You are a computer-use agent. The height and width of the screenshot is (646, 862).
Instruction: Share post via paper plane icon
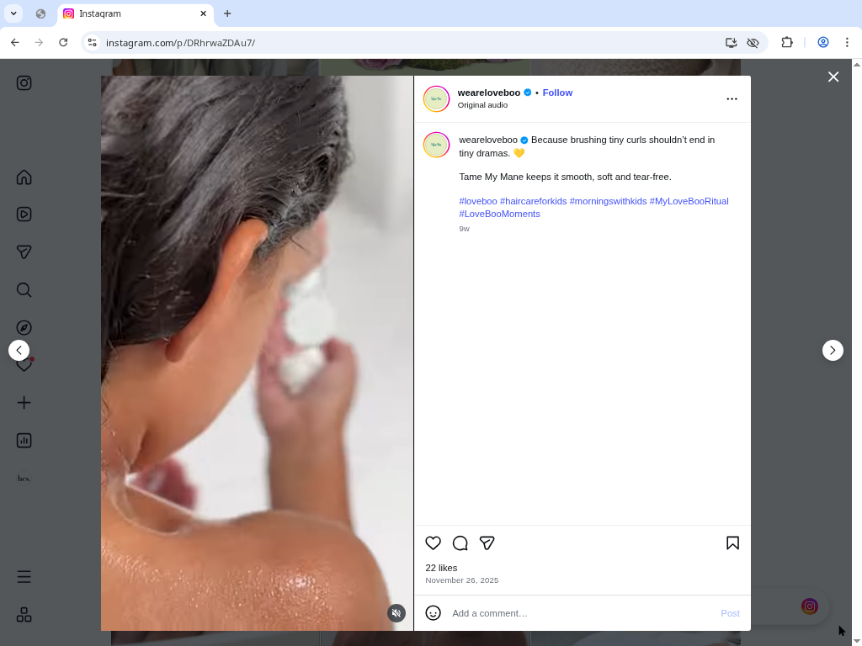487,543
